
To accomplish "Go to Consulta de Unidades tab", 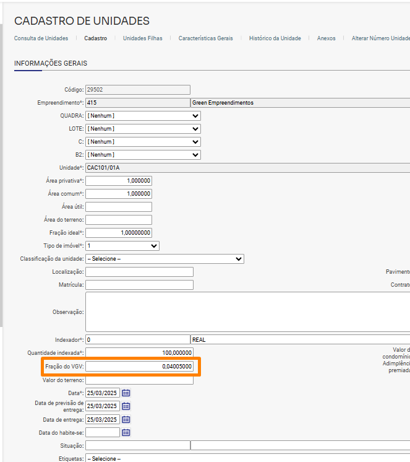I will coord(41,38).
